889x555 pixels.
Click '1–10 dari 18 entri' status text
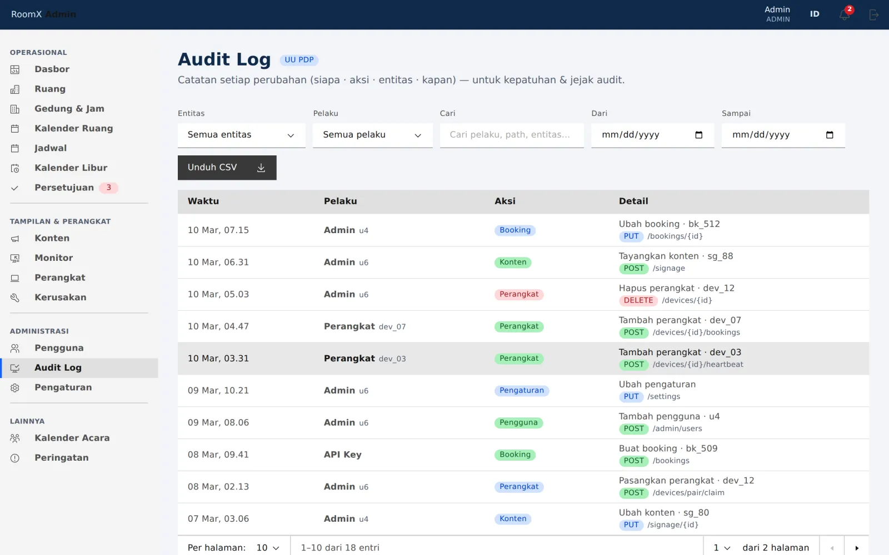[x=340, y=548]
